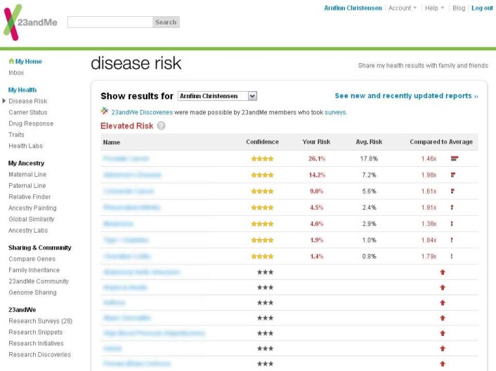Open the Blog link in the header
The height and width of the screenshot is (371, 496).
pyautogui.click(x=459, y=8)
